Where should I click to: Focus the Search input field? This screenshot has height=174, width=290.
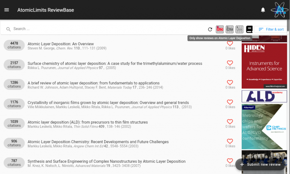(107, 29)
